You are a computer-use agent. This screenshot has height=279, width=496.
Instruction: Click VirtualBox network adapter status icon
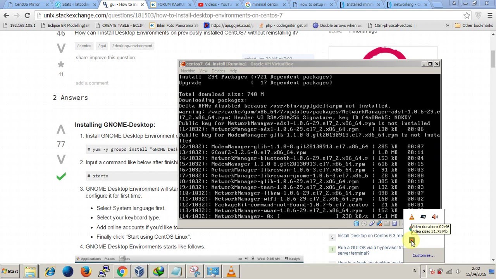[379, 224]
